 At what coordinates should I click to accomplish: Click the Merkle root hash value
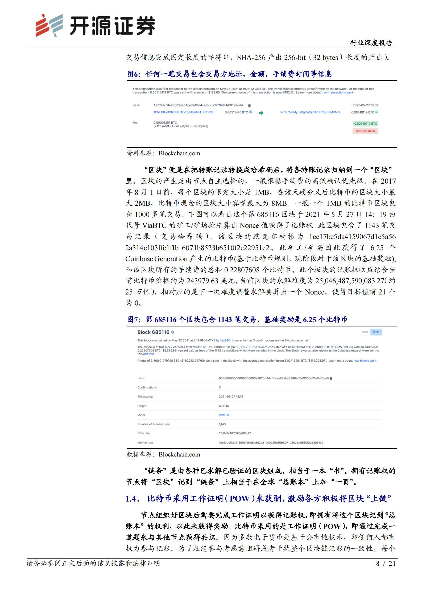pos(271,443)
